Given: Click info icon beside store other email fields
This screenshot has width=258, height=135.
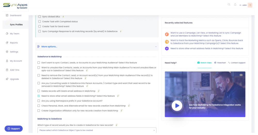Looking at the screenshot, I should 118,96.
